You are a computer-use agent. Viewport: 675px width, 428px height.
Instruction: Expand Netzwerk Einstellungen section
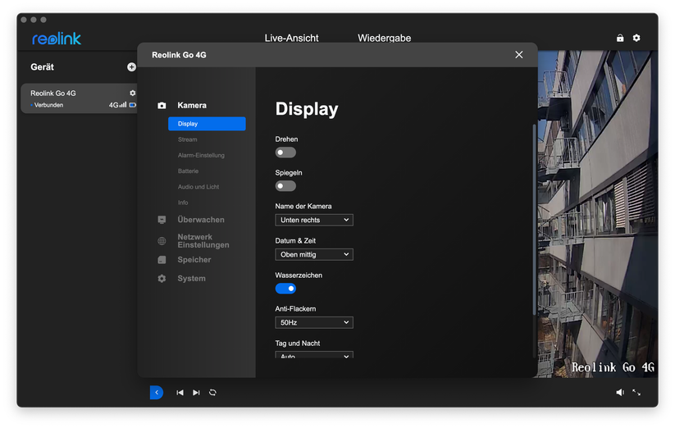(203, 241)
